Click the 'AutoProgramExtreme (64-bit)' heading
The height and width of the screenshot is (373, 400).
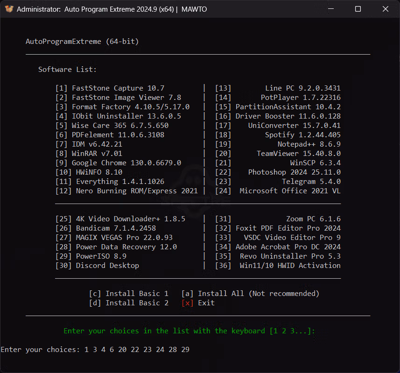(x=82, y=42)
